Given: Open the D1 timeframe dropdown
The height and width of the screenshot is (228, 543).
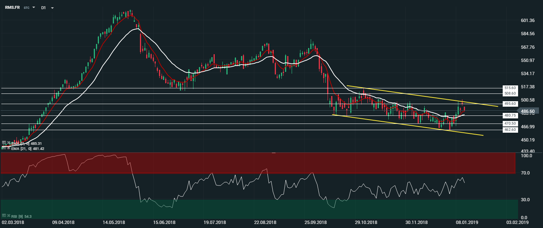Looking at the screenshot, I should pos(52,8).
